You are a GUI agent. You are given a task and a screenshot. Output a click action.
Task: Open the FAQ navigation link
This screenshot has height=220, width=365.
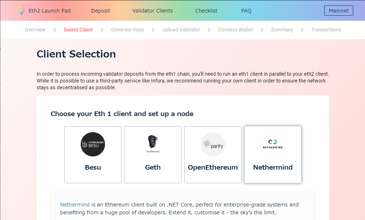[246, 11]
